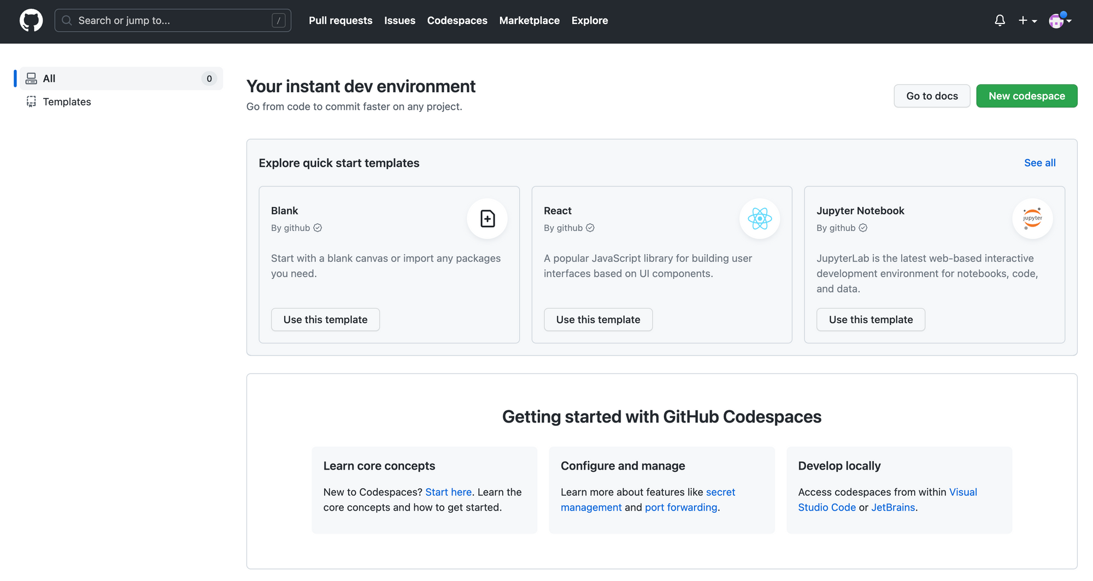Viewport: 1093px width, 581px height.
Task: Open the notifications bell
Action: [1000, 20]
